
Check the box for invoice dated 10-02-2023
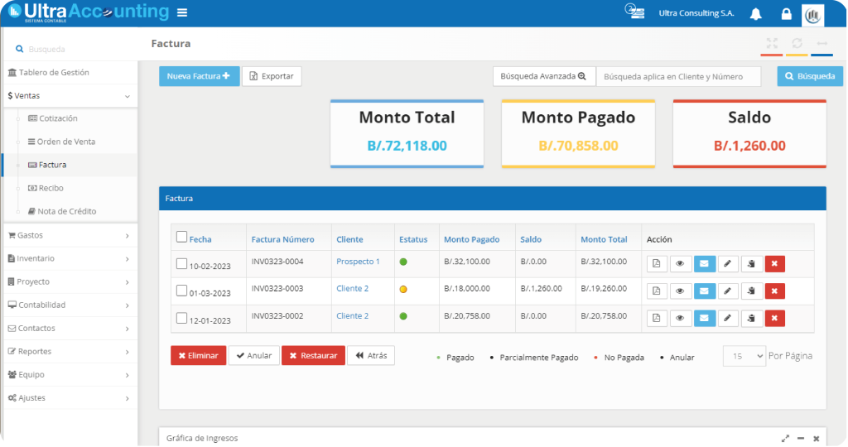[x=181, y=264]
